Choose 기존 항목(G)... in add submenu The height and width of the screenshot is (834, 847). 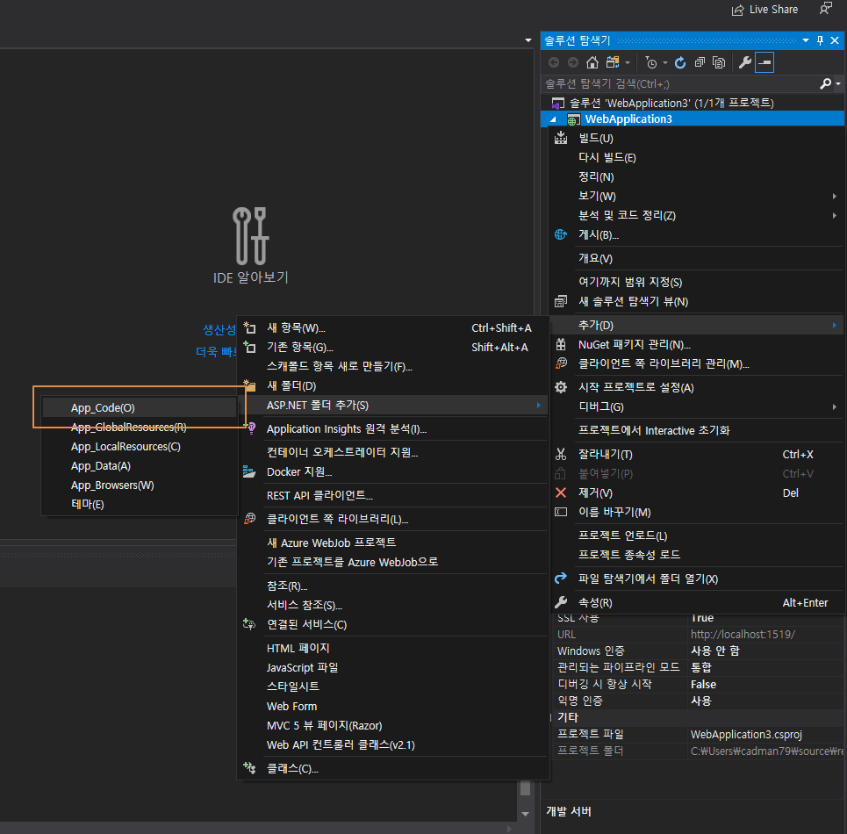point(392,348)
